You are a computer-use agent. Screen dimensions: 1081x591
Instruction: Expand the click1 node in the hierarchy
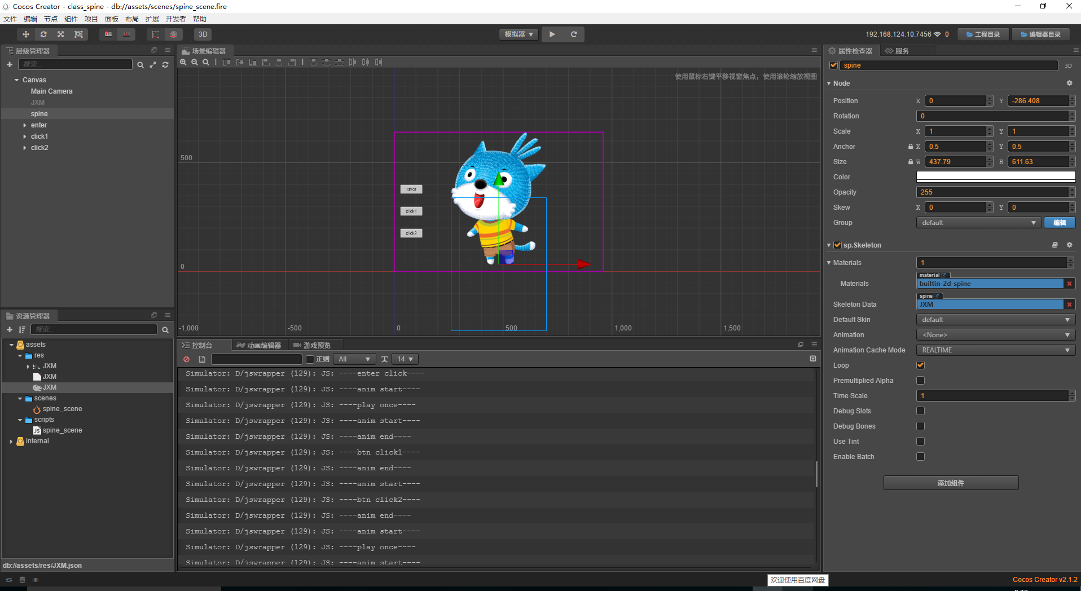[x=25, y=136]
